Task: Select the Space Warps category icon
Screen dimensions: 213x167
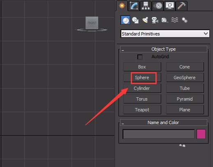Action: click(175, 20)
